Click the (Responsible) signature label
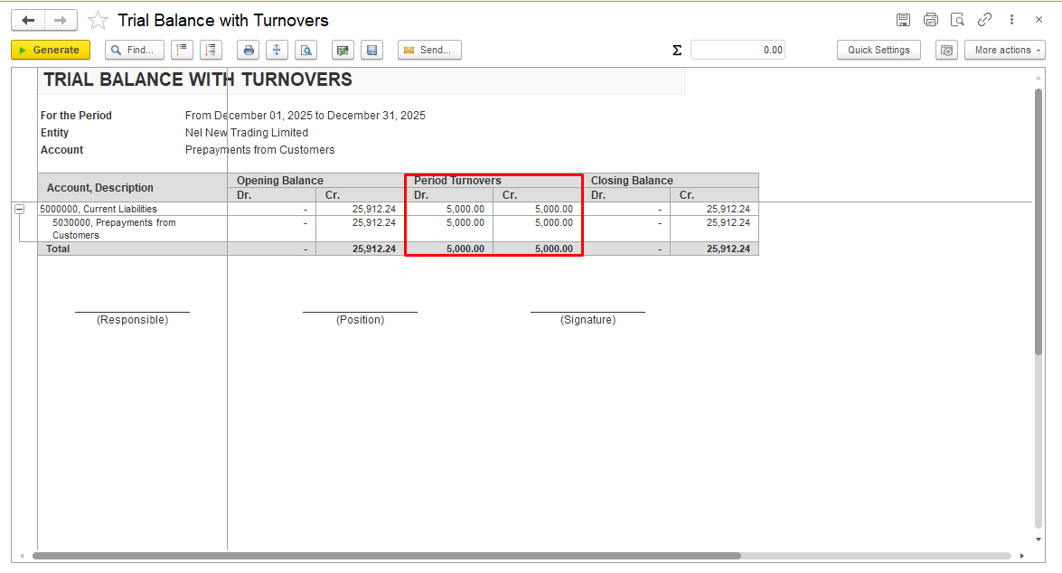Screen dimensions: 1062x573 pyautogui.click(x=133, y=320)
